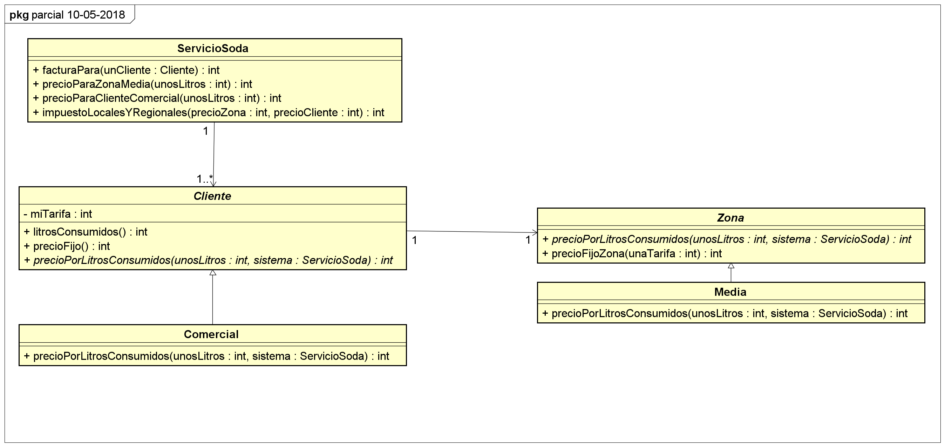
Task: Click the pkg parcial 10-05-2018 package label
Action: click(x=67, y=15)
